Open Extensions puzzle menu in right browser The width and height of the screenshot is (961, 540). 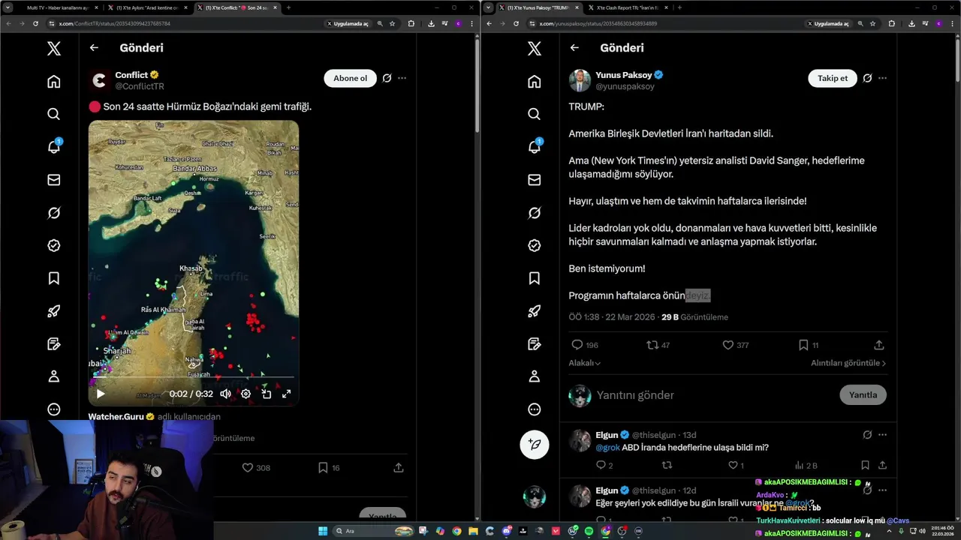(x=891, y=23)
